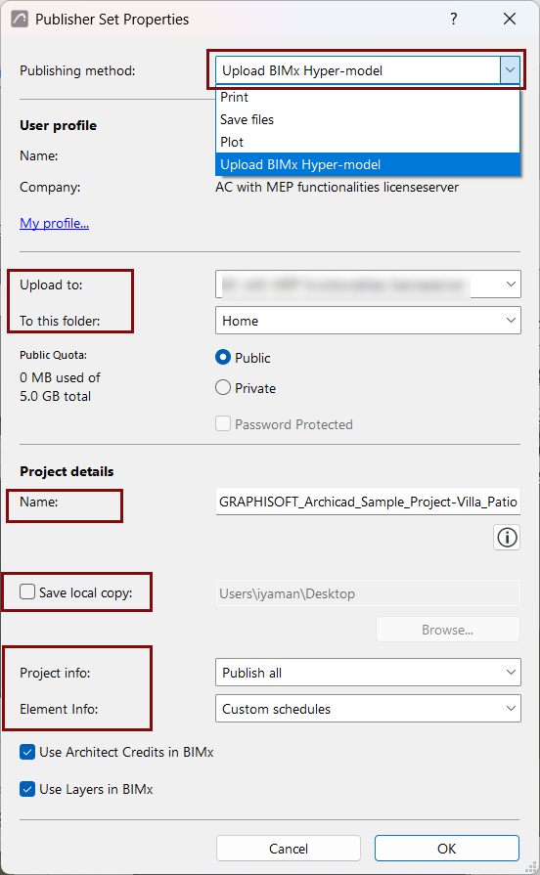The height and width of the screenshot is (875, 540).
Task: Uncheck Use Architect Credits in BIMx
Action: click(27, 752)
